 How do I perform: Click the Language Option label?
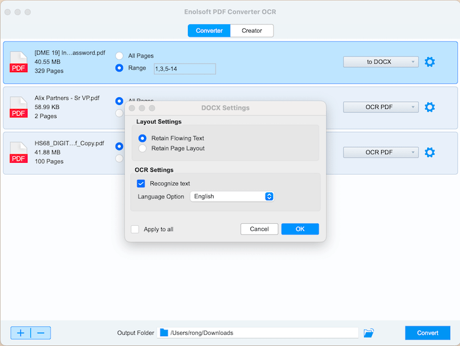pos(161,196)
